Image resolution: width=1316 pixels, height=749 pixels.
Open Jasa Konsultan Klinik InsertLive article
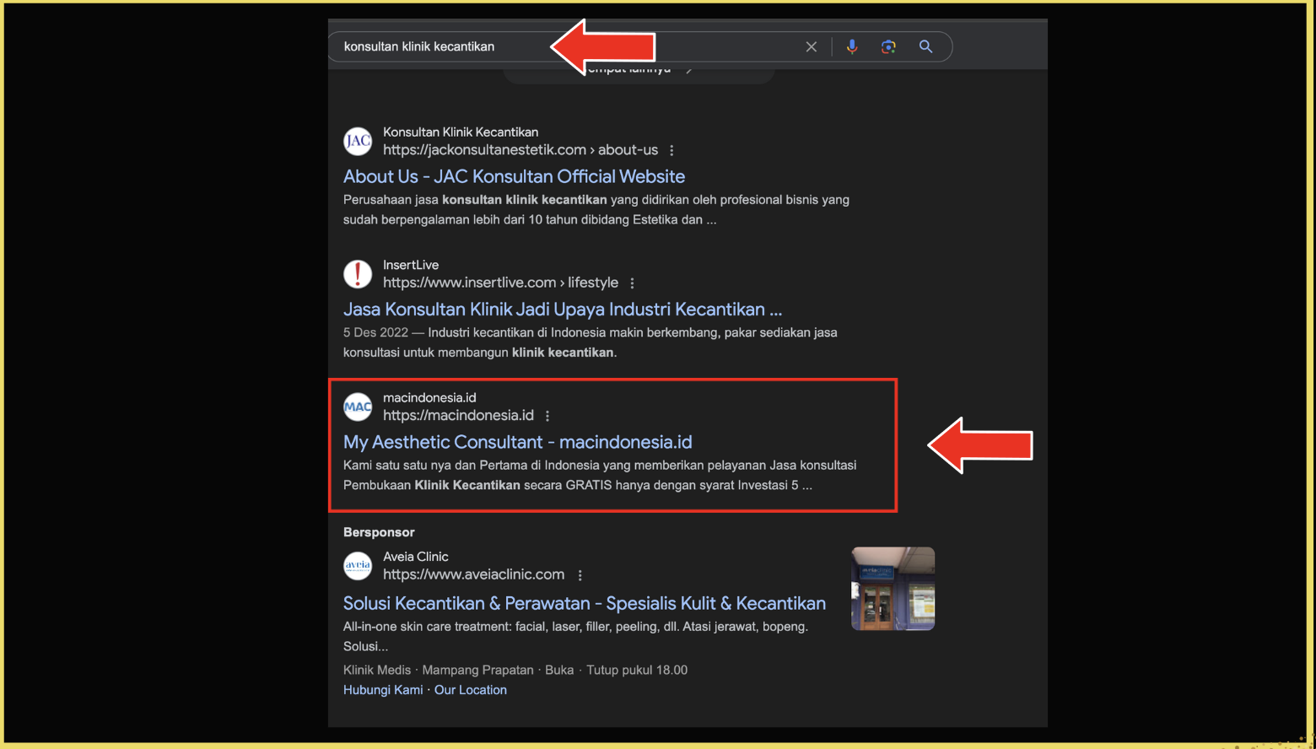tap(562, 310)
